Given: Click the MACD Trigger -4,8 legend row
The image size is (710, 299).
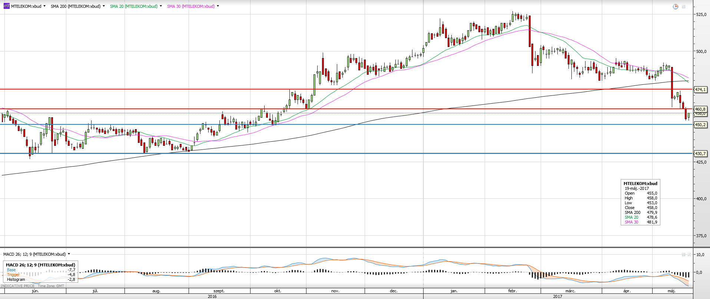Looking at the screenshot, I should (41, 275).
